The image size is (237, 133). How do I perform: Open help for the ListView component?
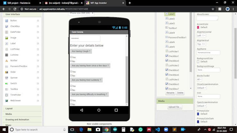point(38,55)
